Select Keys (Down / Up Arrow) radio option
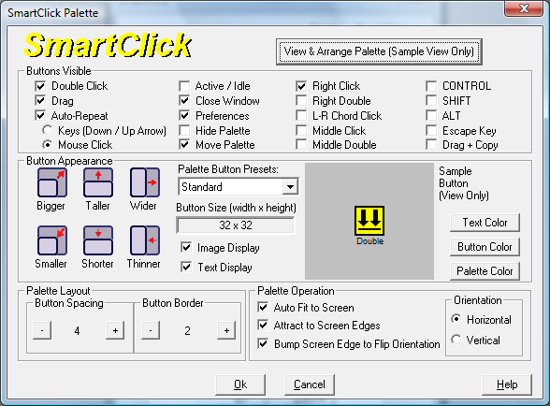Screen dimensions: 550x406 [48, 130]
